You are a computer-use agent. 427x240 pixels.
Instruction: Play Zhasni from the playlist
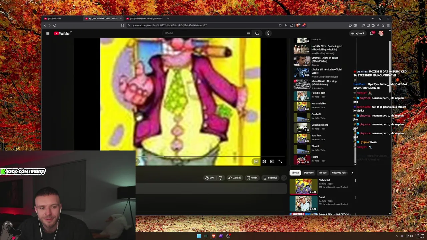pos(322,148)
